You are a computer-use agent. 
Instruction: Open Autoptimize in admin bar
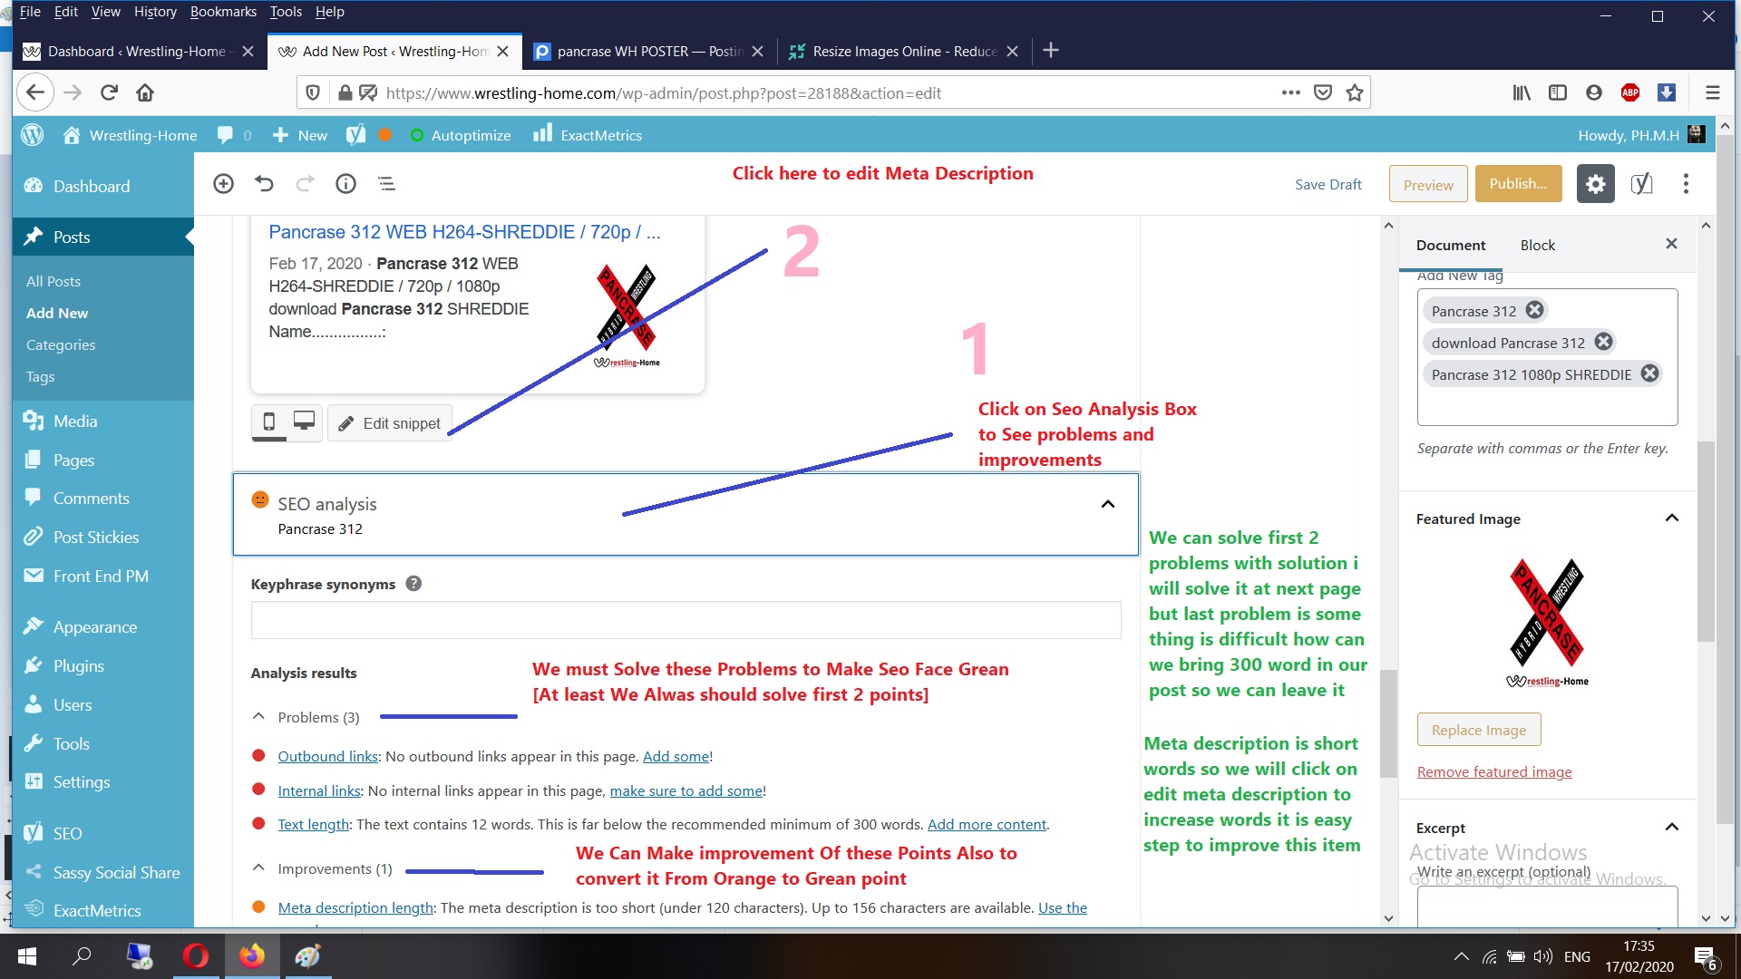pyautogui.click(x=461, y=135)
